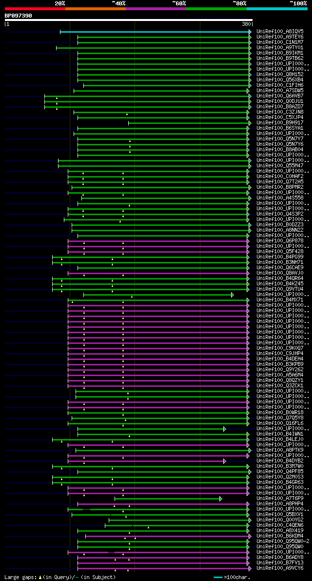This screenshot has height=581, width=312.
Task: Click the UniRef100_C0HAF2 label
Action: click(x=280, y=177)
